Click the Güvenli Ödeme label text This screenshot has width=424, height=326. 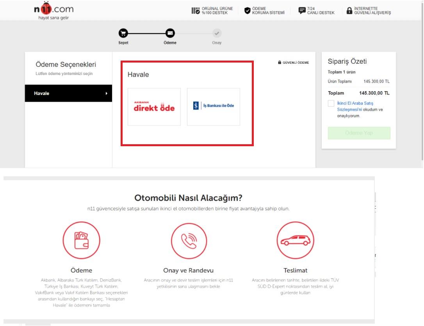coord(296,63)
